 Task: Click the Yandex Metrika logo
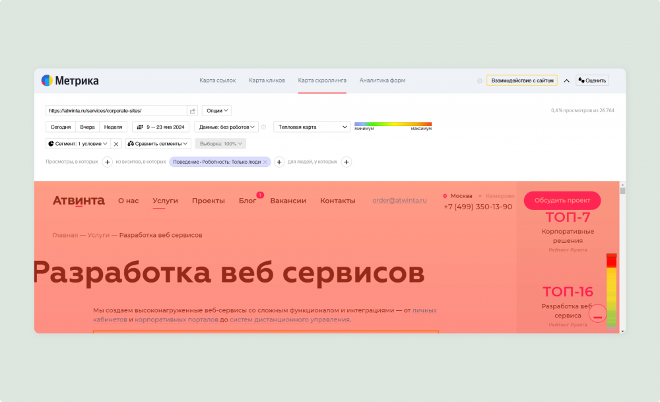tap(70, 81)
